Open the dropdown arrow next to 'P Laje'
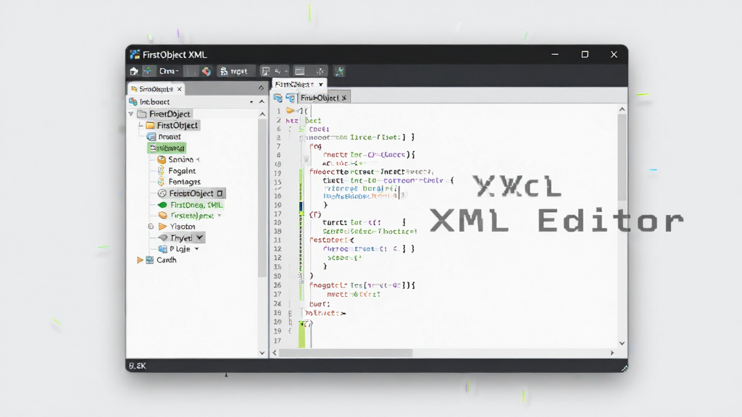 [197, 249]
